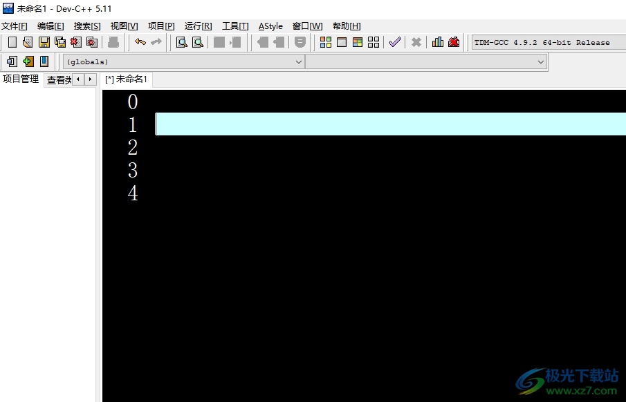This screenshot has height=402, width=626.
Task: Click the right tab scroll arrow
Action: 91,79
